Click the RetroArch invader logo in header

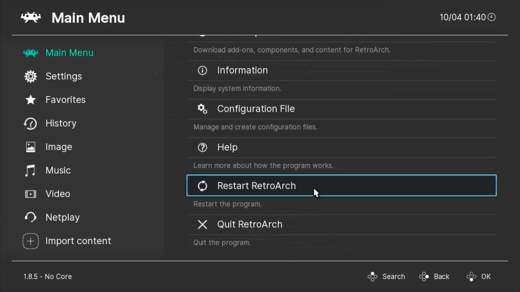click(x=31, y=17)
